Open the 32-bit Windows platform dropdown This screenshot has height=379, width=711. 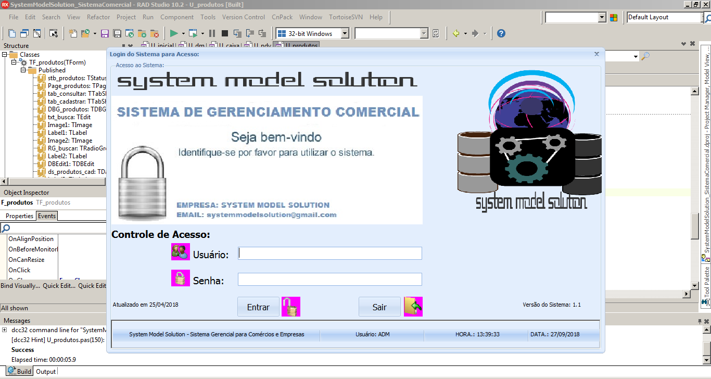(344, 33)
